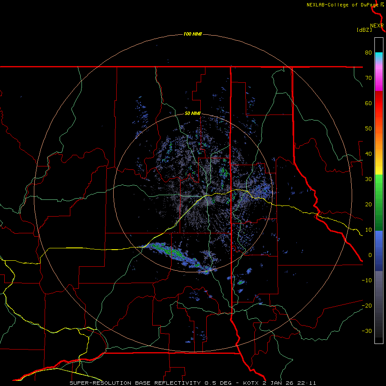
Task: Click the NEXLAB-College of DuPage credit text
Action: point(342,5)
